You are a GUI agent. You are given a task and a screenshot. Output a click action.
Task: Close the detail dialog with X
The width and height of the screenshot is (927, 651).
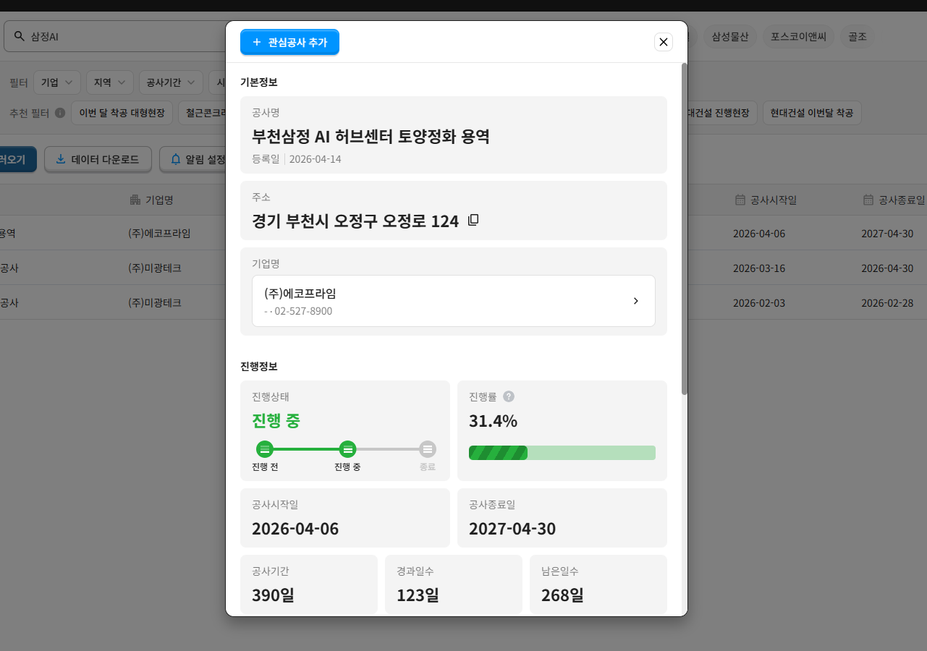[664, 42]
